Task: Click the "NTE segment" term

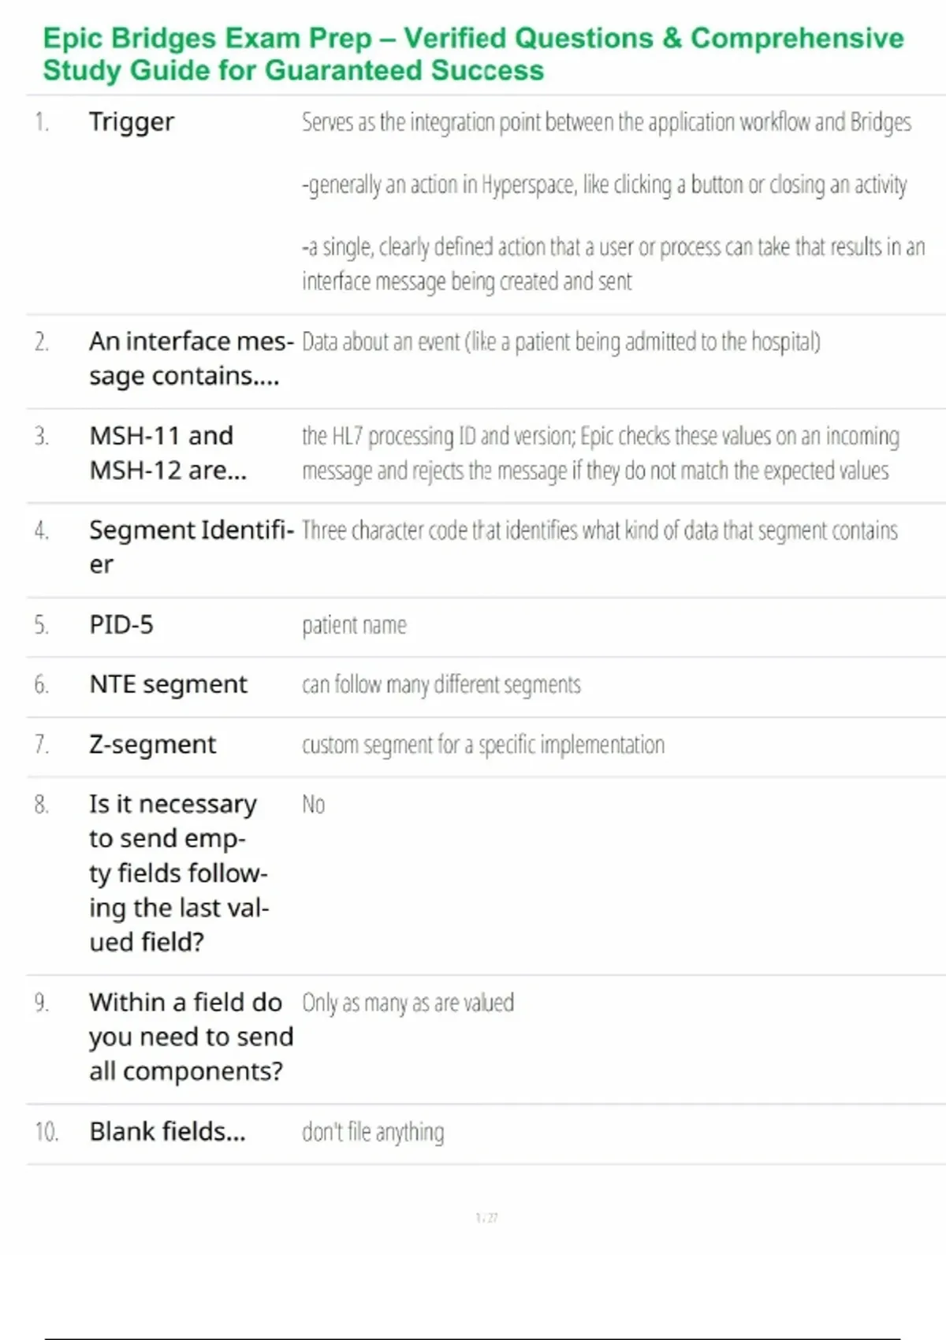Action: [168, 684]
